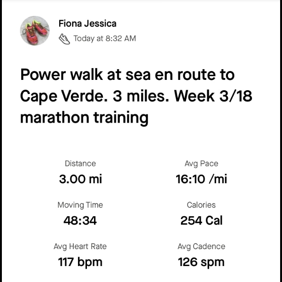
Task: Click the 48:34 moving time value
Action: pos(80,220)
